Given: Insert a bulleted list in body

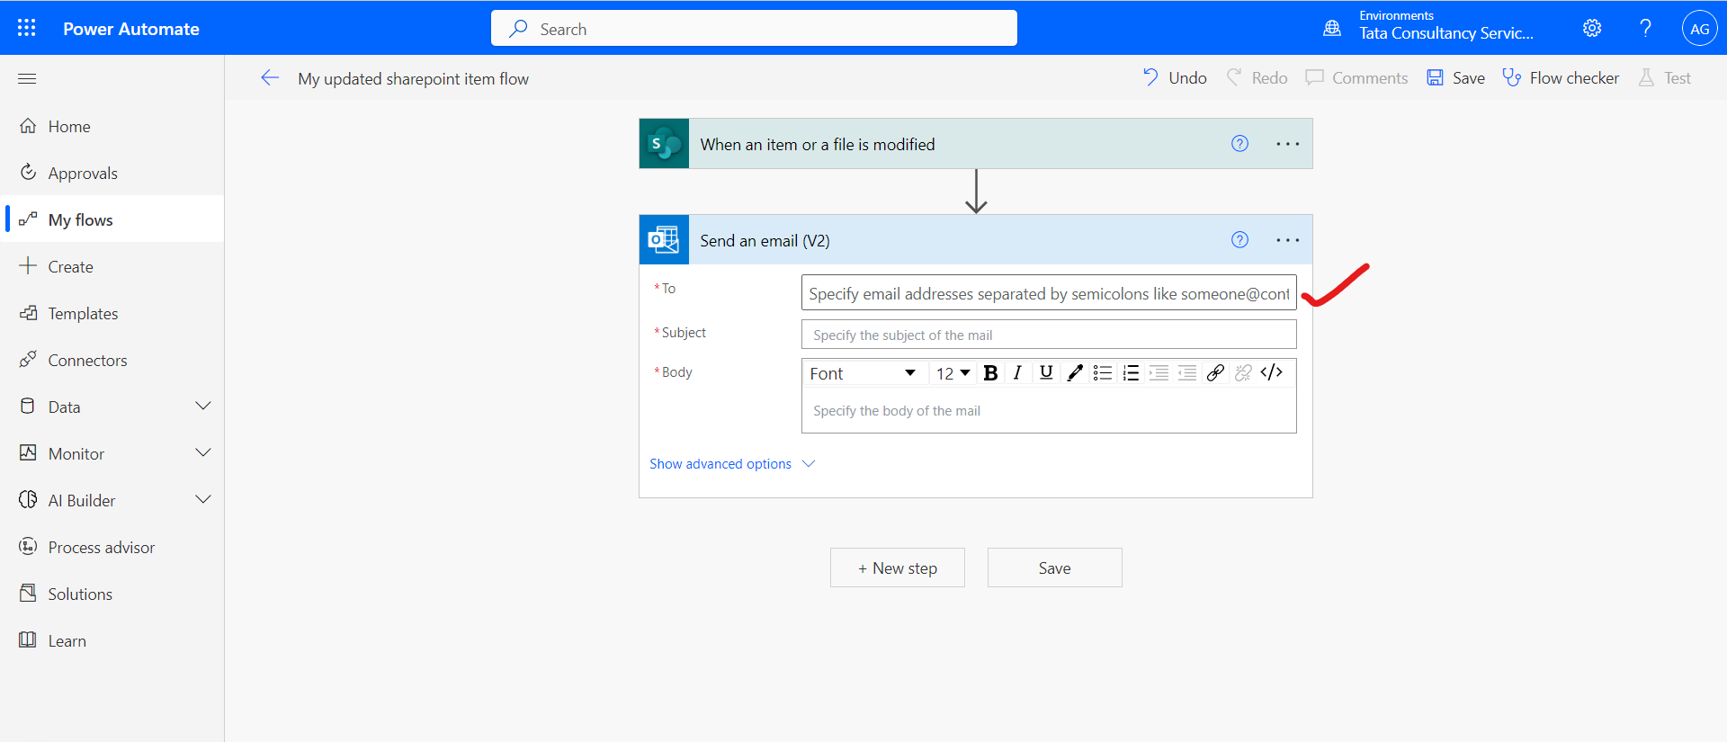Looking at the screenshot, I should pyautogui.click(x=1103, y=373).
